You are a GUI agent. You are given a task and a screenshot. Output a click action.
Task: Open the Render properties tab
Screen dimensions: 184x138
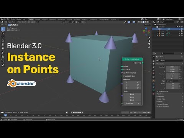coord(153,61)
